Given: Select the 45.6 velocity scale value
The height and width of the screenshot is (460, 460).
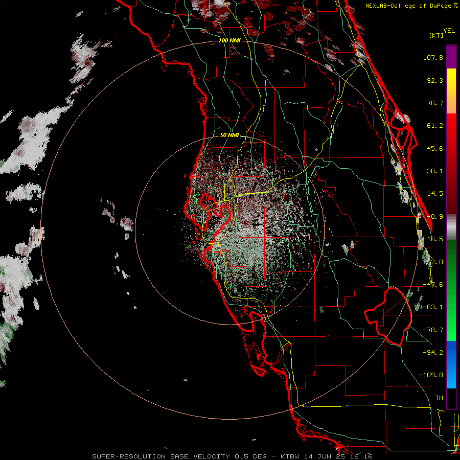Looking at the screenshot, I should 435,148.
